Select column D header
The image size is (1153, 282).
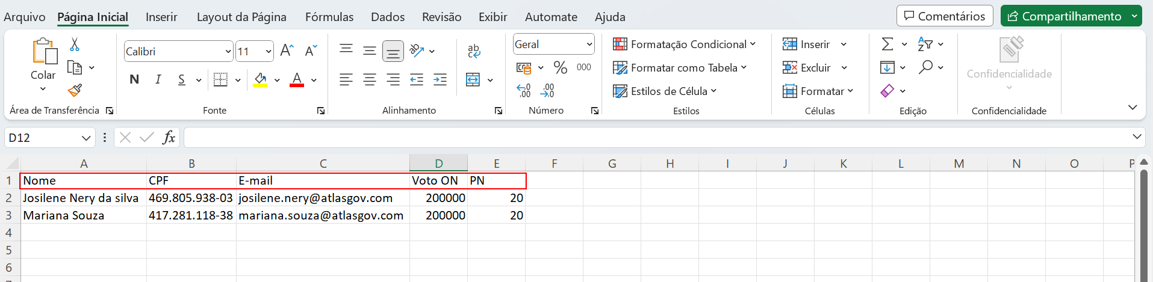click(438, 164)
